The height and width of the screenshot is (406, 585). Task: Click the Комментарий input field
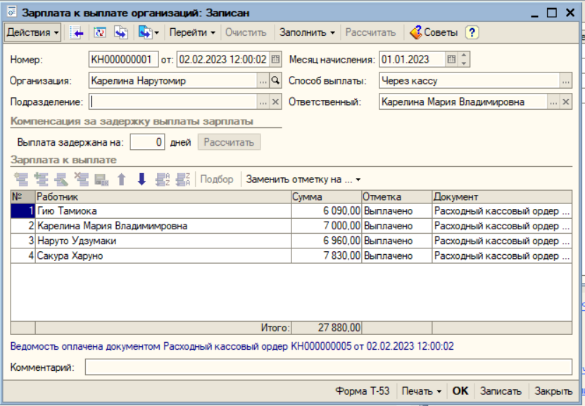(328, 367)
